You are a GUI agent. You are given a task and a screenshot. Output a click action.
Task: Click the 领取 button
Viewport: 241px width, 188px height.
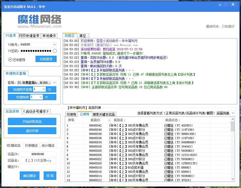coord(50,176)
